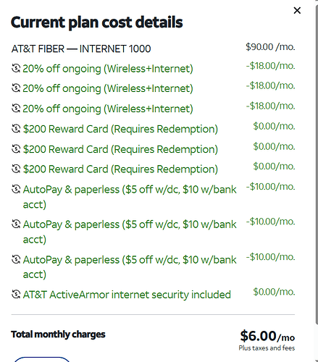318x362 pixels.
Task: Close the Current plan cost details dialog
Action: [297, 10]
